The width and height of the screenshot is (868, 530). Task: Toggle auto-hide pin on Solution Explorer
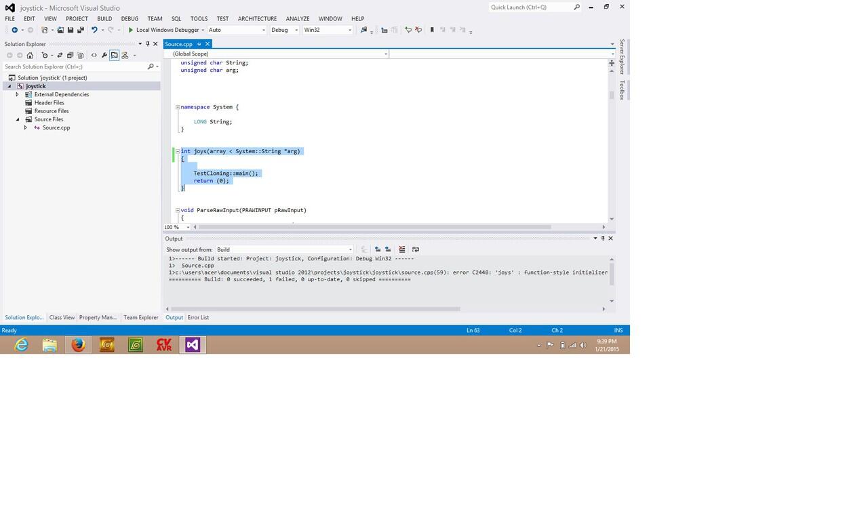click(148, 44)
